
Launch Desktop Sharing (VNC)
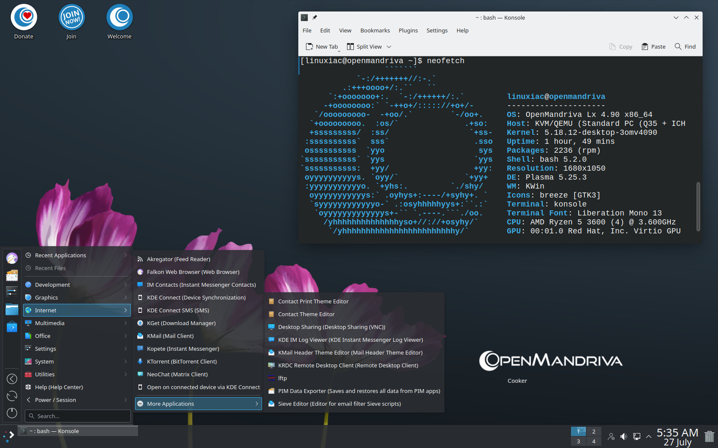pyautogui.click(x=354, y=327)
